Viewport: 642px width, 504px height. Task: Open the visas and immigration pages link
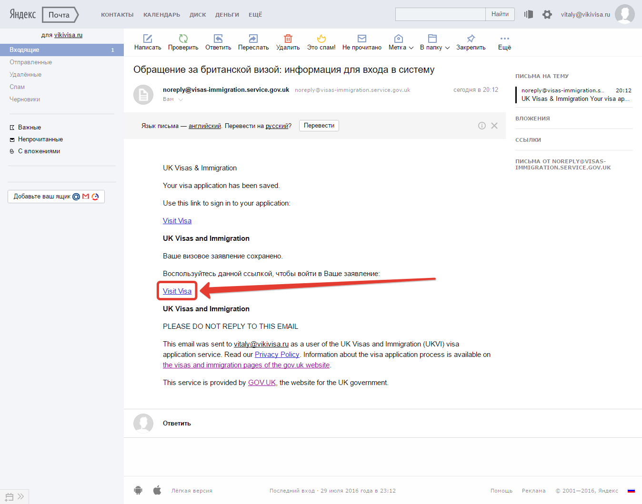246,365
